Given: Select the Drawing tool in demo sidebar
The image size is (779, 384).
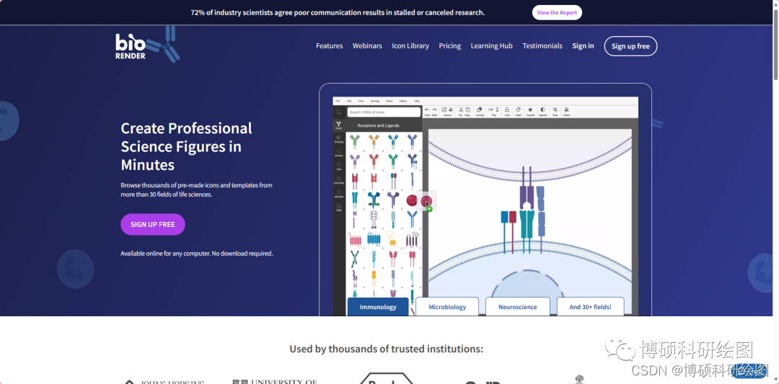Looking at the screenshot, I should pyautogui.click(x=339, y=139).
